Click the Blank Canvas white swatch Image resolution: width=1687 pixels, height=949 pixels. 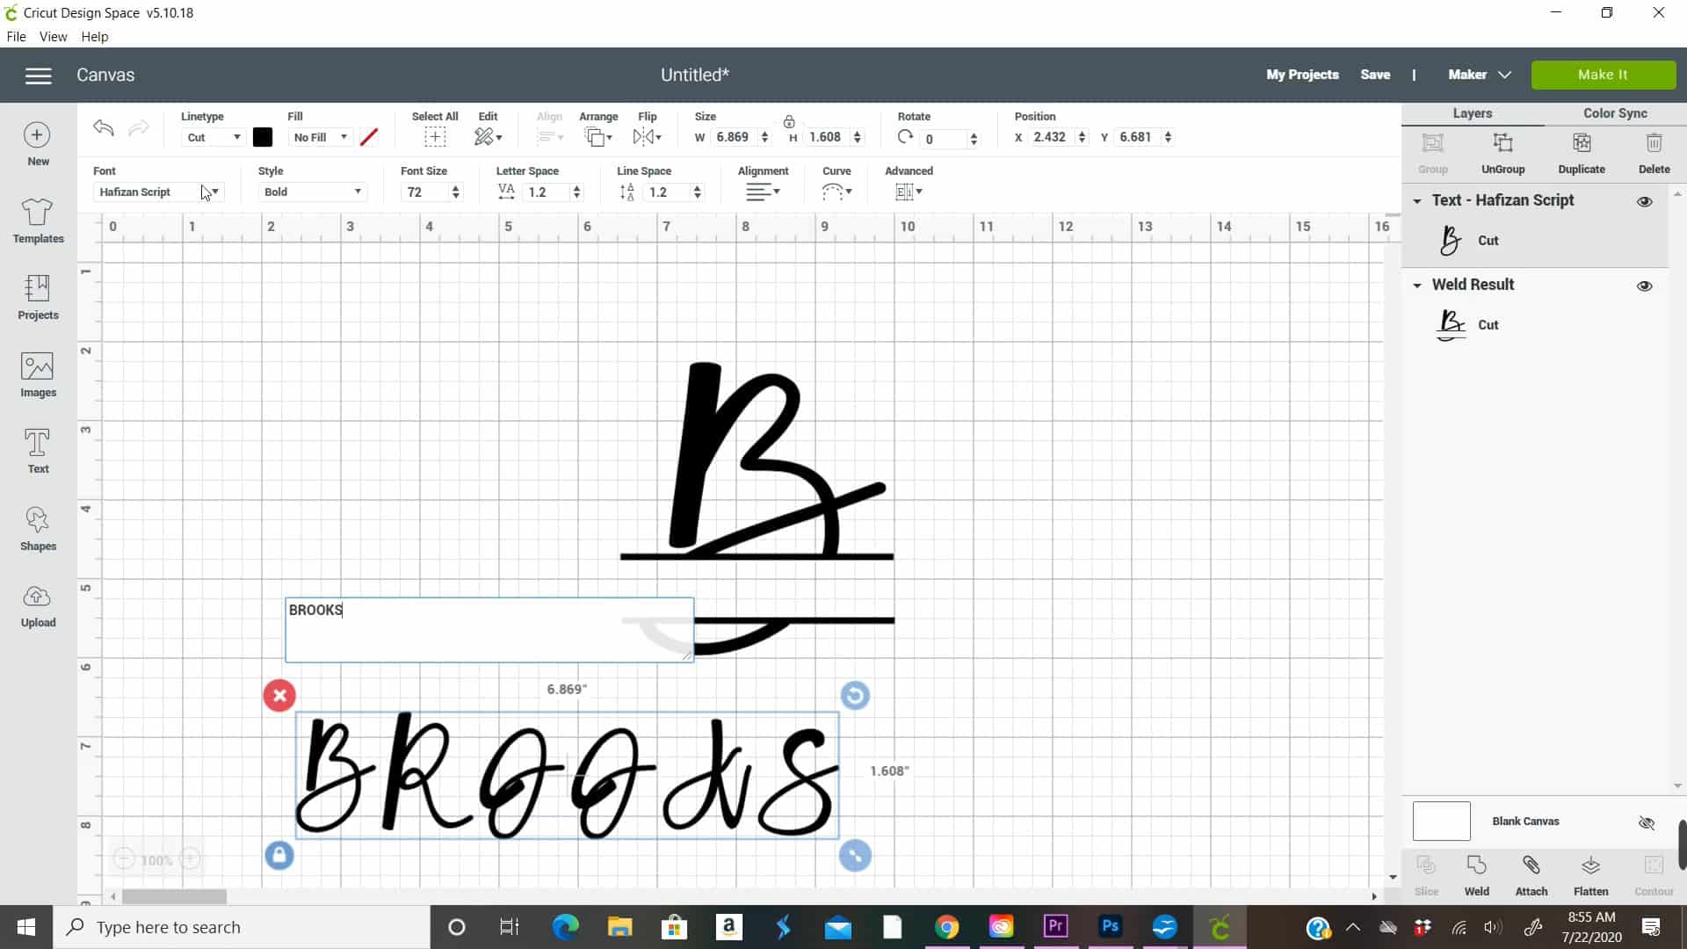click(x=1441, y=822)
